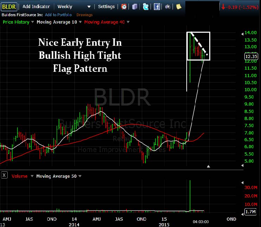Screen dimensions: 261x227
Task: Click the 2015 label on time axis
Action: [164, 225]
